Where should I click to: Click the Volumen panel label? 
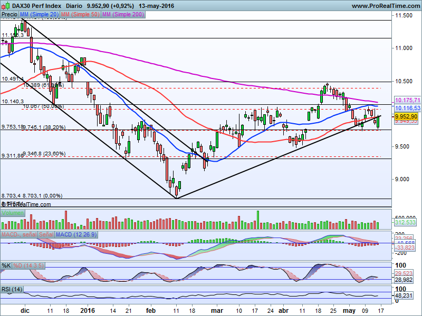(13, 213)
